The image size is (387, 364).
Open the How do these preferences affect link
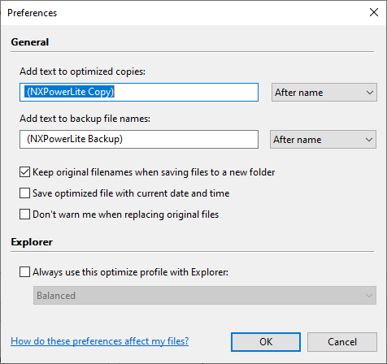pyautogui.click(x=99, y=341)
